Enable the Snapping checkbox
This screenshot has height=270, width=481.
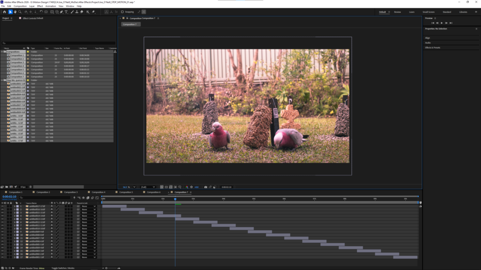pos(123,12)
